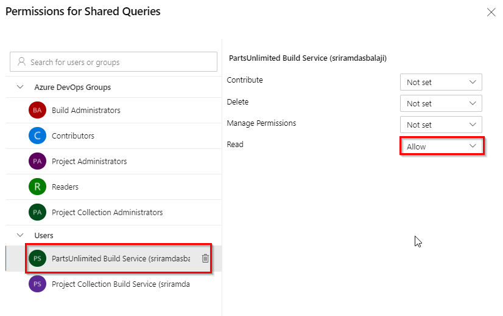Click the Contributors blue C avatar
This screenshot has width=503, height=316.
[x=37, y=136]
